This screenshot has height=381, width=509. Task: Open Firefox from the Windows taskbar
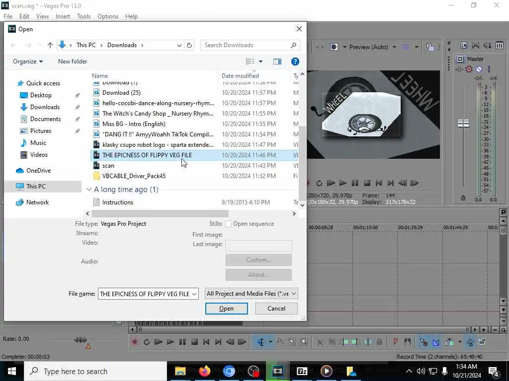click(204, 371)
